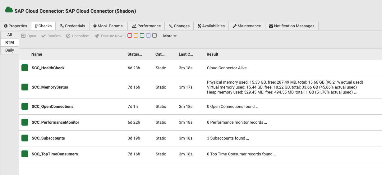Click the green cloud icon beside the title
The width and height of the screenshot is (382, 175).
click(9, 10)
